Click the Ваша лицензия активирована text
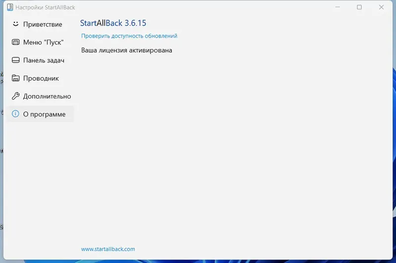This screenshot has height=263, width=396. pos(127,51)
